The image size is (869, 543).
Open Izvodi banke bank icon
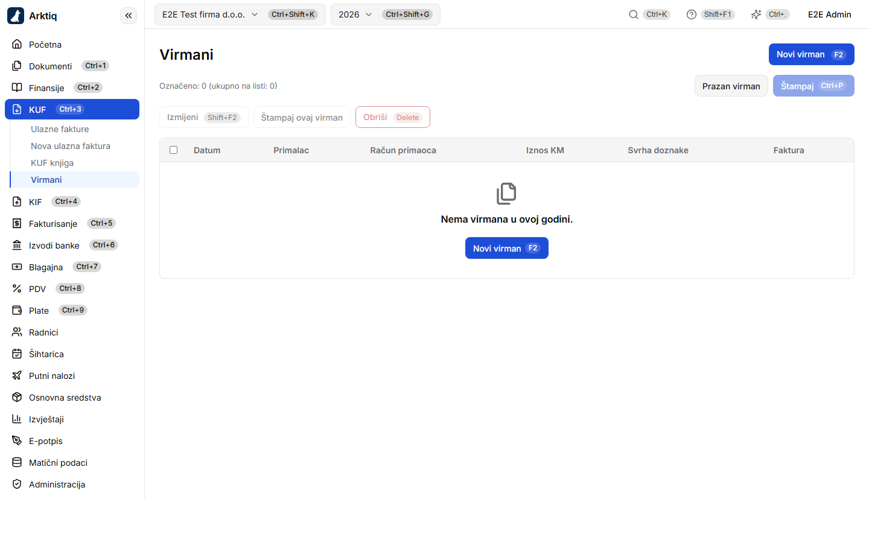[x=17, y=245]
